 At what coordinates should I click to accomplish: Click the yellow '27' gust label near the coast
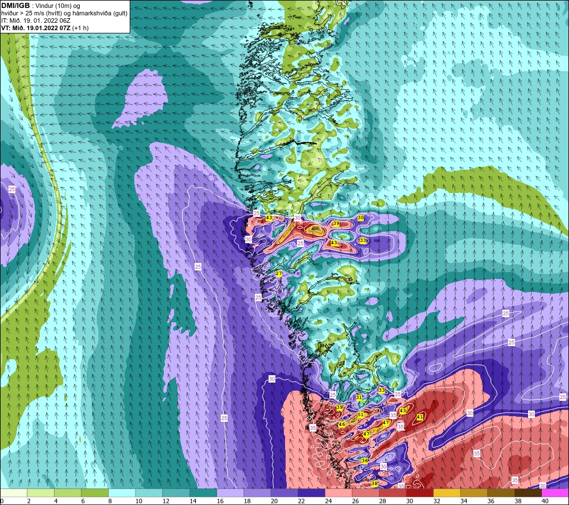pos(279,273)
